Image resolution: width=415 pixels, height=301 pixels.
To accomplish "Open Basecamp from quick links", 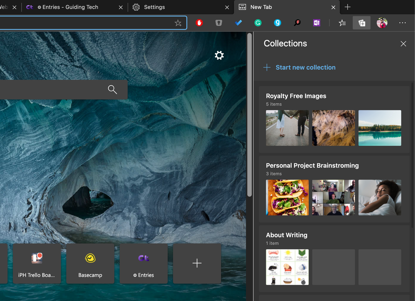I will (90, 263).
